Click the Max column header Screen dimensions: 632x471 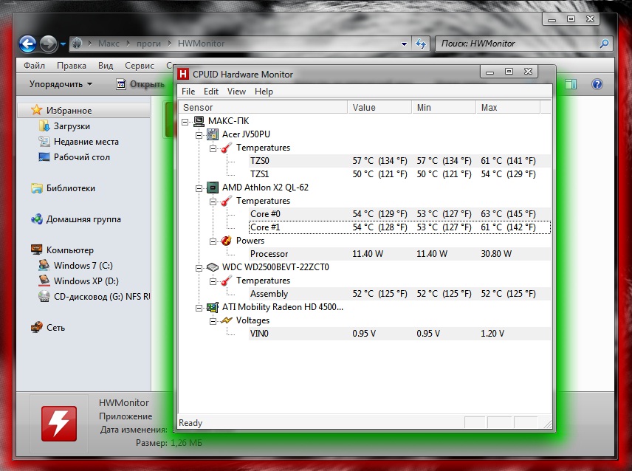pos(508,108)
